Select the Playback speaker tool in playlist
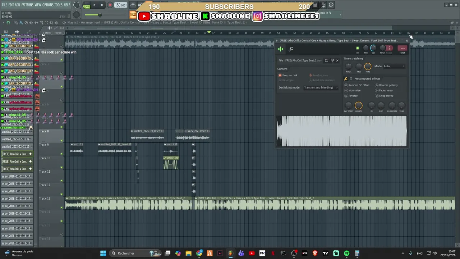The image size is (460, 259). (x=56, y=23)
